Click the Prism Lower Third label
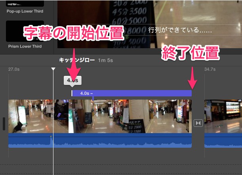 coord(25,46)
